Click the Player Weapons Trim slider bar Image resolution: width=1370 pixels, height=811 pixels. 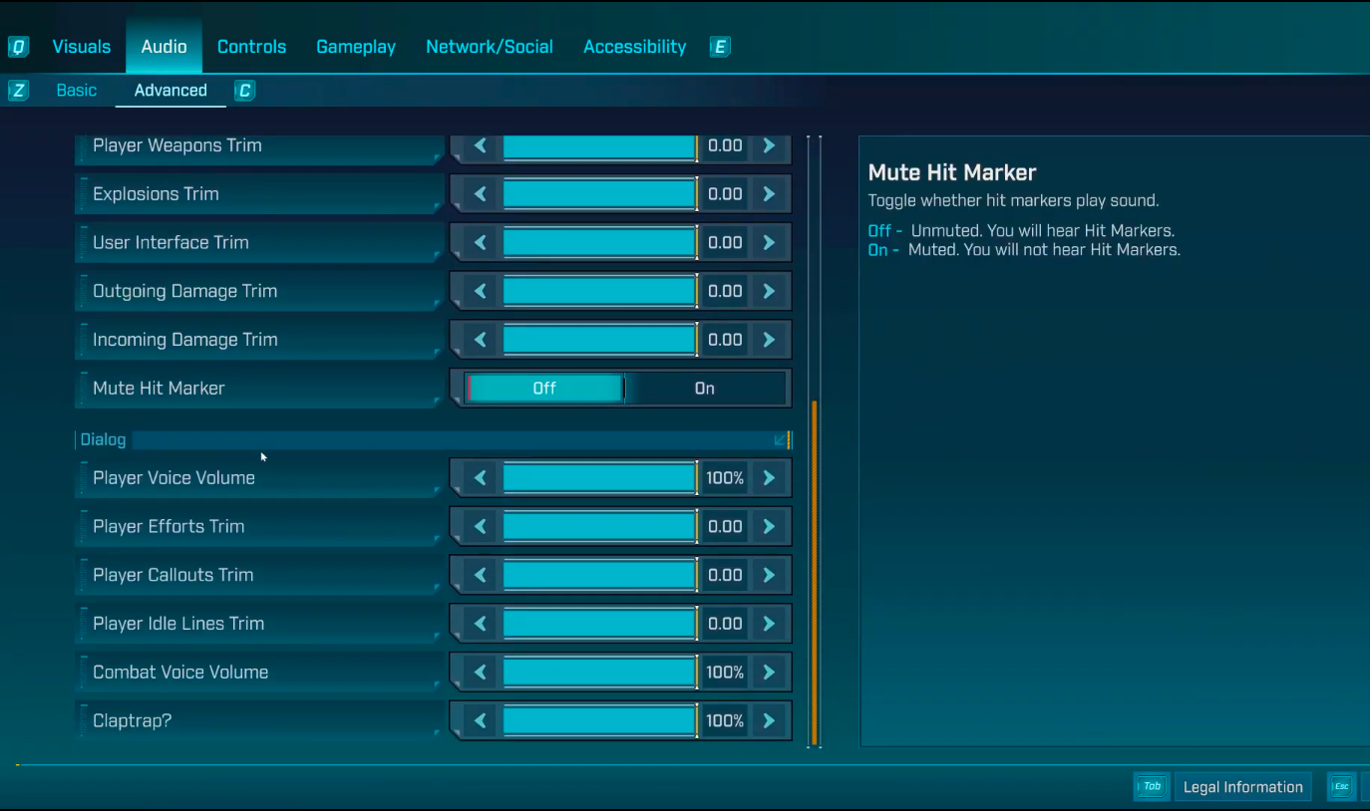click(599, 145)
